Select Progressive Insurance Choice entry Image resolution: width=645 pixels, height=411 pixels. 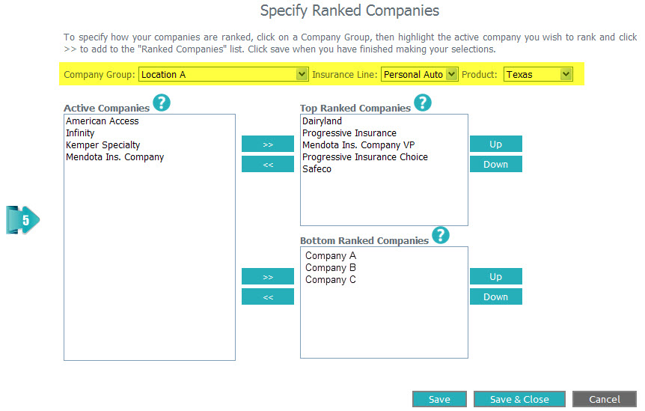365,156
